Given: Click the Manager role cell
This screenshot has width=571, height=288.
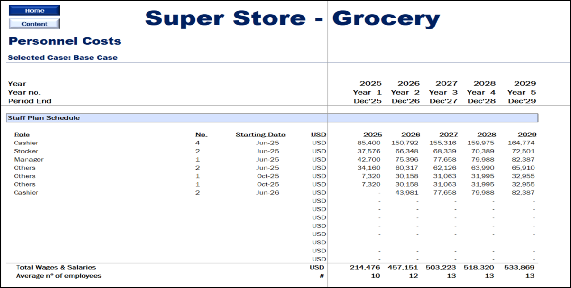Looking at the screenshot, I should (x=28, y=160).
